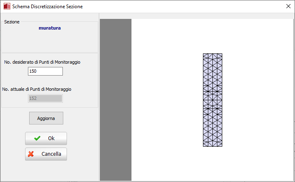Screen dimensions: 295x182
Task: Click the red X icon on Cancella
Action: [31, 154]
